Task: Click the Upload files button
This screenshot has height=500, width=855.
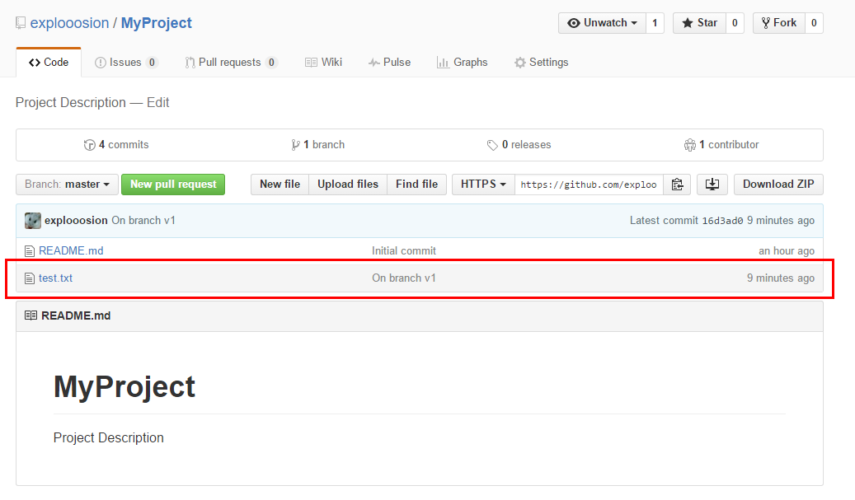Action: [x=348, y=185]
